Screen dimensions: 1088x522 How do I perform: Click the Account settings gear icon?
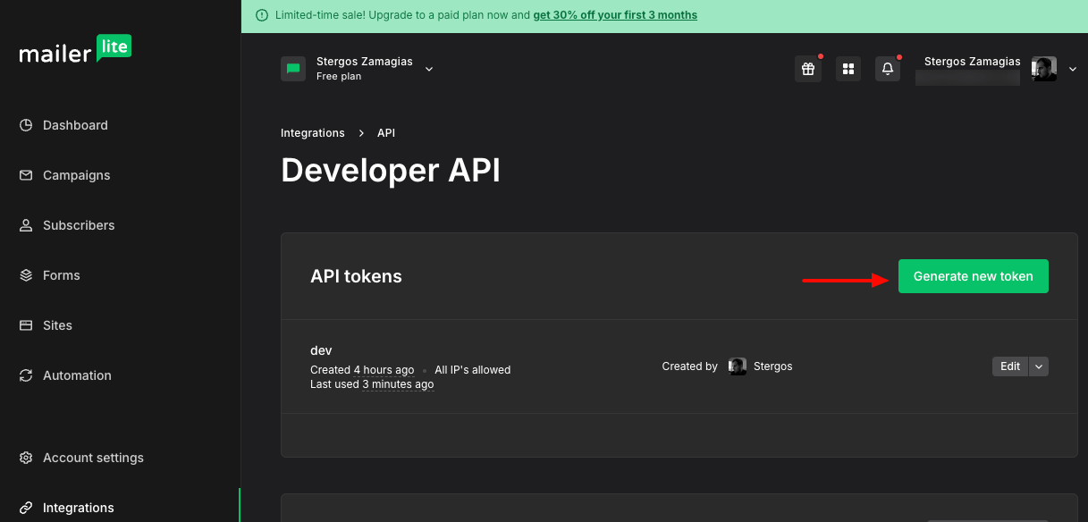(x=26, y=458)
